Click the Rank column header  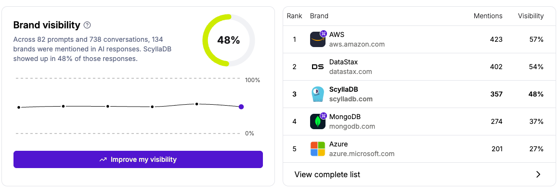(x=294, y=16)
